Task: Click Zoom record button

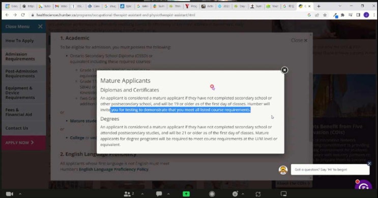Action: [x=212, y=194]
